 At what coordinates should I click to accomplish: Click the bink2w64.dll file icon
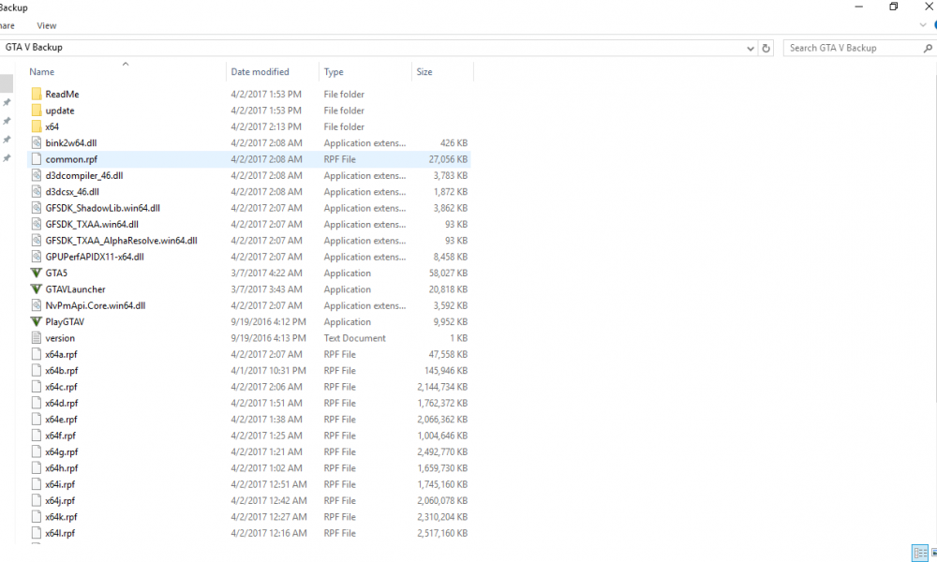click(37, 142)
